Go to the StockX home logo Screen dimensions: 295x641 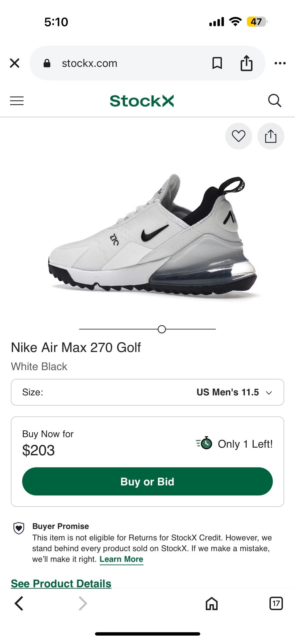click(x=142, y=101)
